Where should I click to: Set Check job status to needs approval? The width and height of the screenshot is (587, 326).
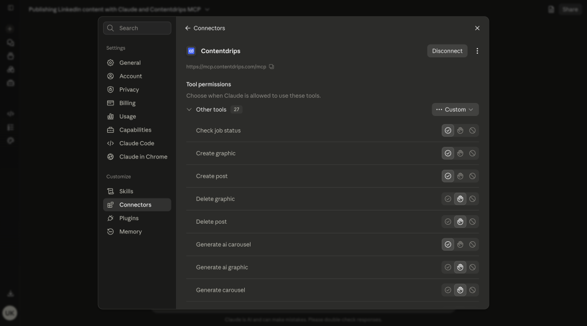click(x=460, y=130)
